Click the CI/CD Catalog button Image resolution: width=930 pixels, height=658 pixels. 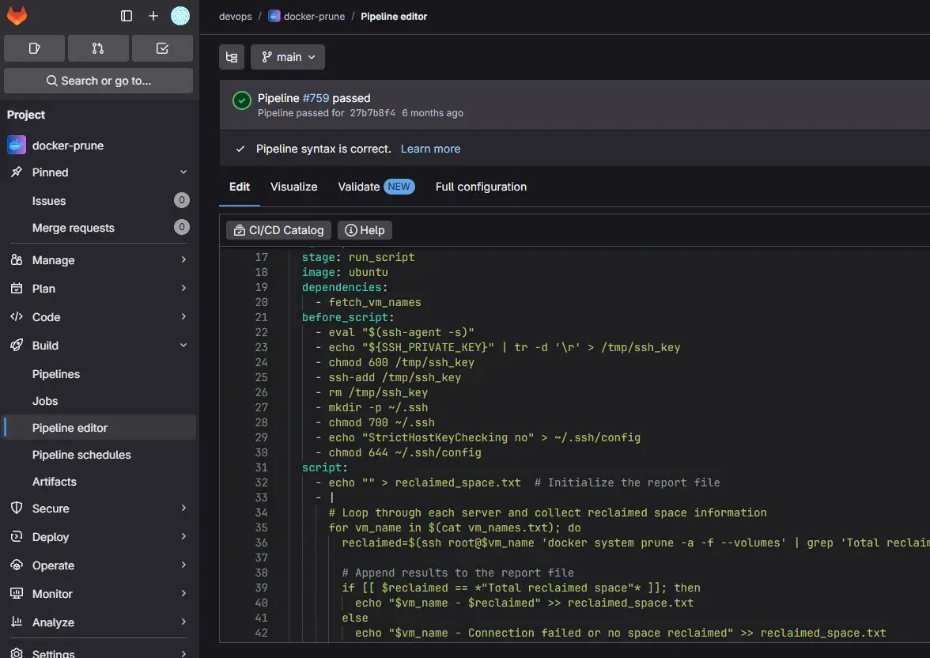click(278, 230)
